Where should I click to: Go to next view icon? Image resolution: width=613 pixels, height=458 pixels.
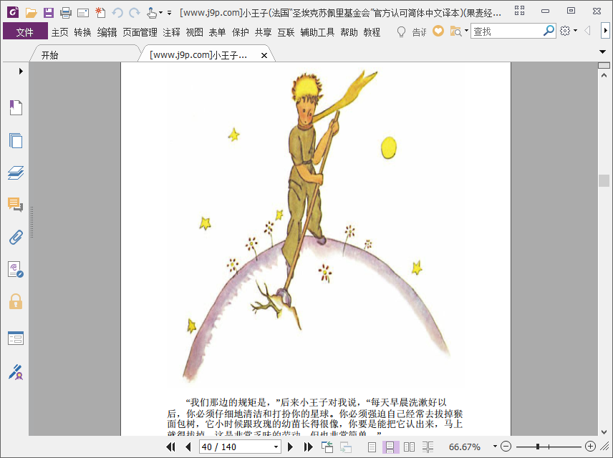(x=346, y=447)
